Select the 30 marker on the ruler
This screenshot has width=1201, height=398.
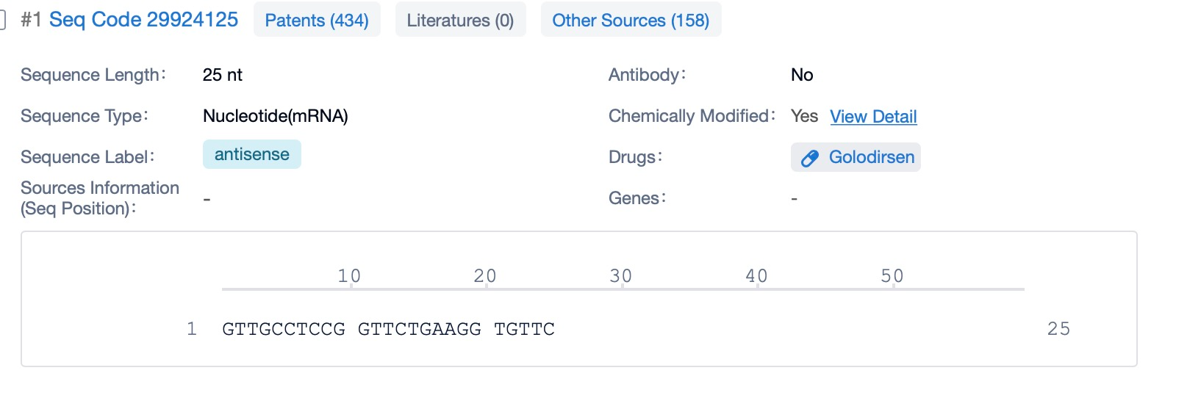click(x=621, y=276)
